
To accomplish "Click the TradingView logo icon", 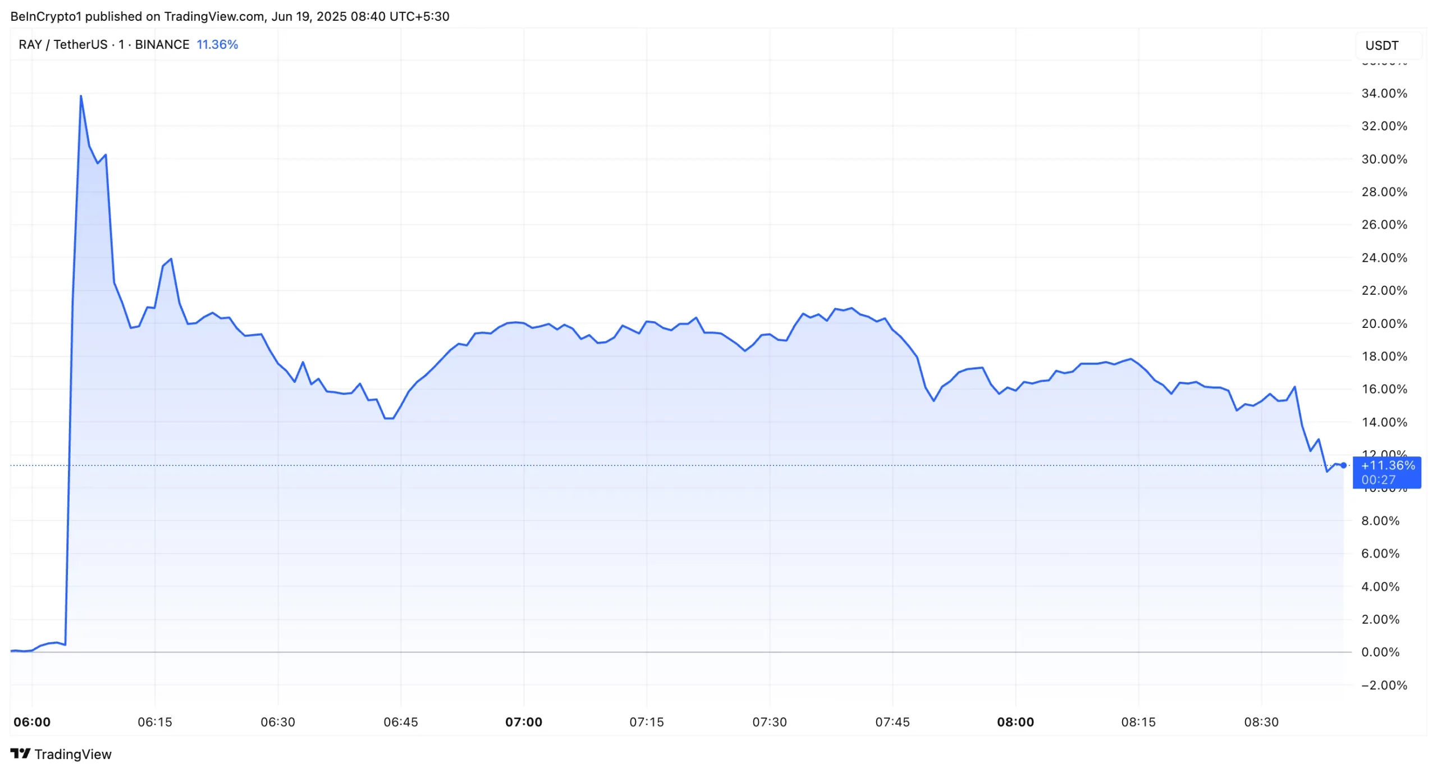I will [20, 753].
